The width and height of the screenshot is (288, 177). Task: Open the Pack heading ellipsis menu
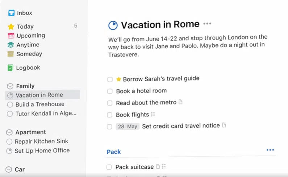(270, 150)
